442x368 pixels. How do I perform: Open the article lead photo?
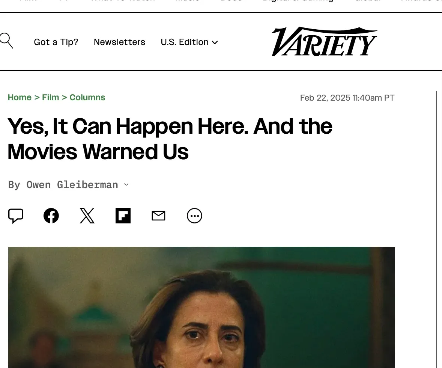pyautogui.click(x=201, y=307)
